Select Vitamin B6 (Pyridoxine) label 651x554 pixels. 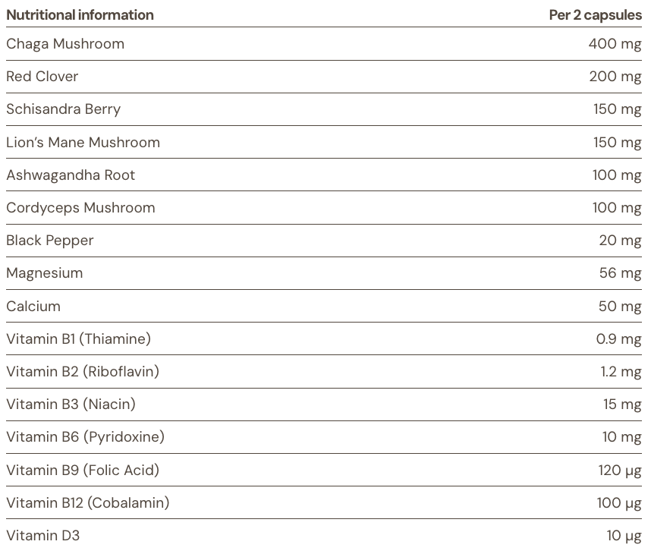click(86, 437)
